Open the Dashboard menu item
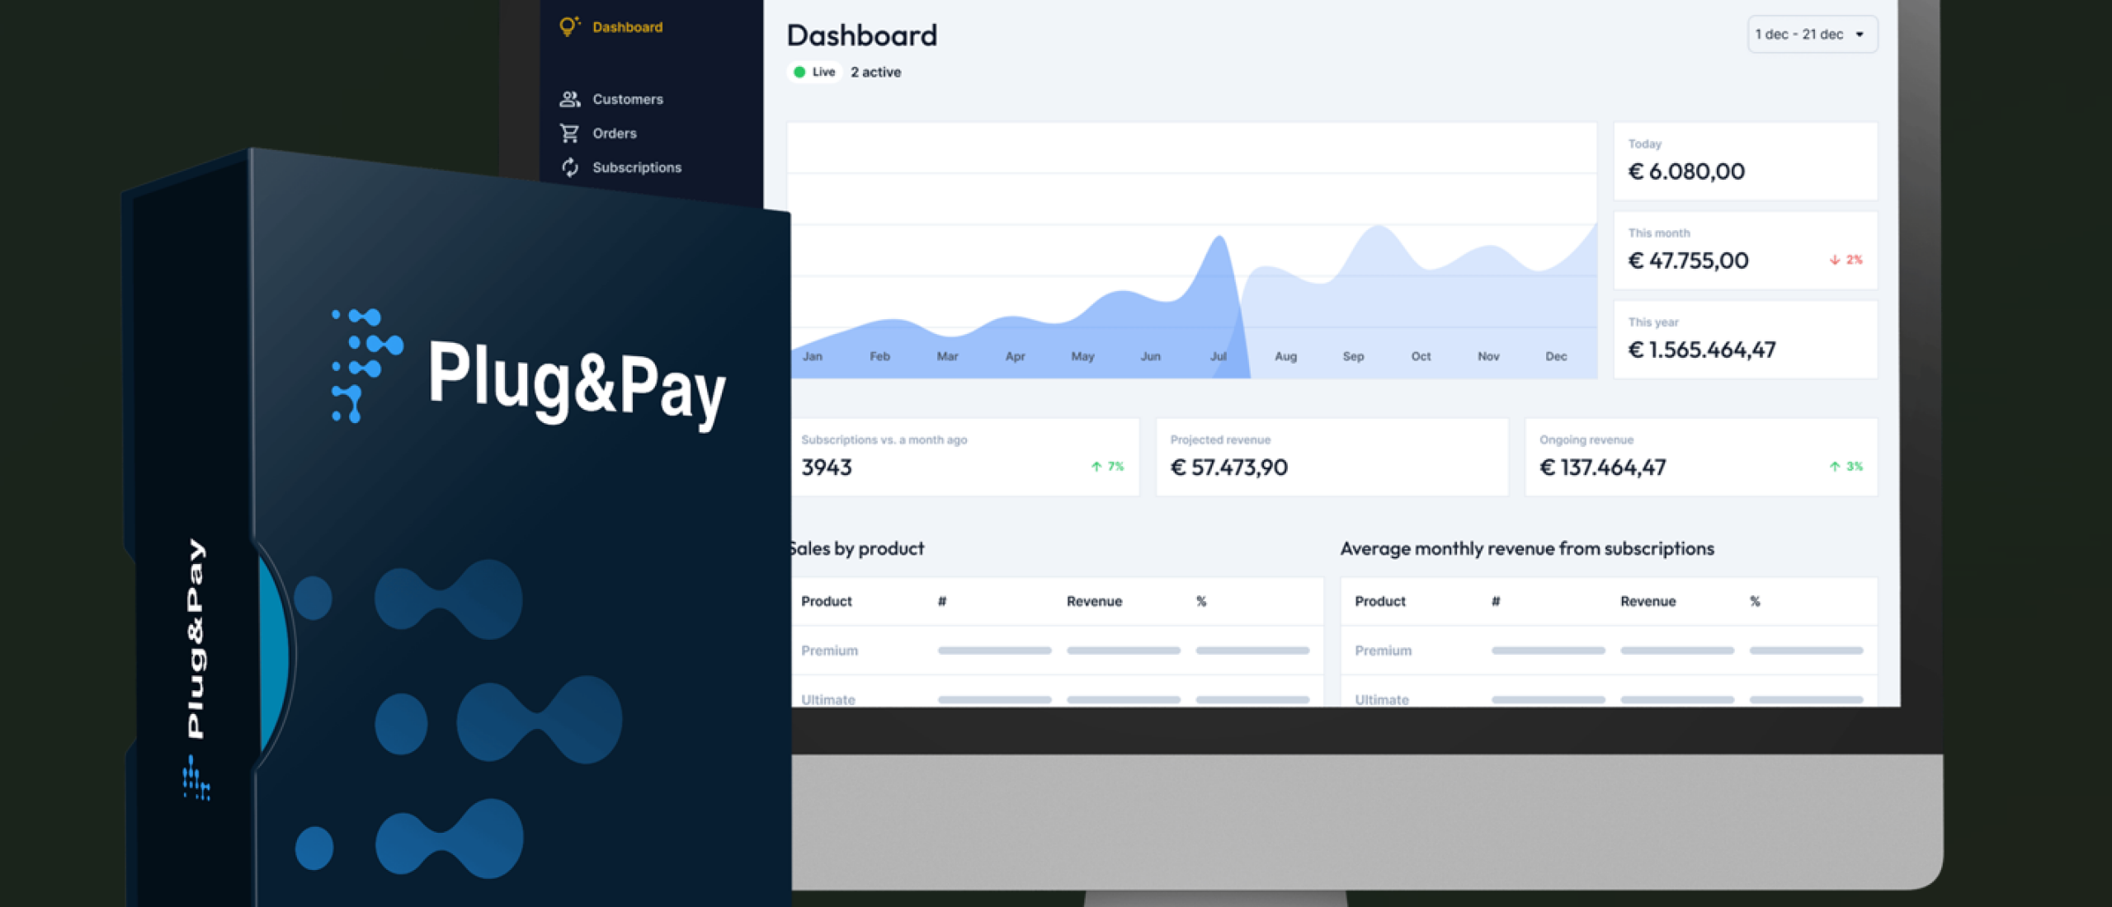This screenshot has width=2112, height=907. (627, 27)
